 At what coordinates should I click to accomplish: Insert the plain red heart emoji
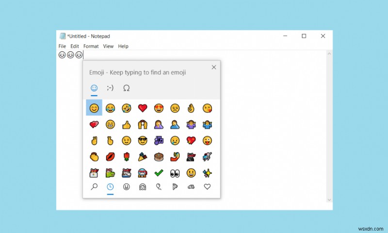(x=143, y=108)
